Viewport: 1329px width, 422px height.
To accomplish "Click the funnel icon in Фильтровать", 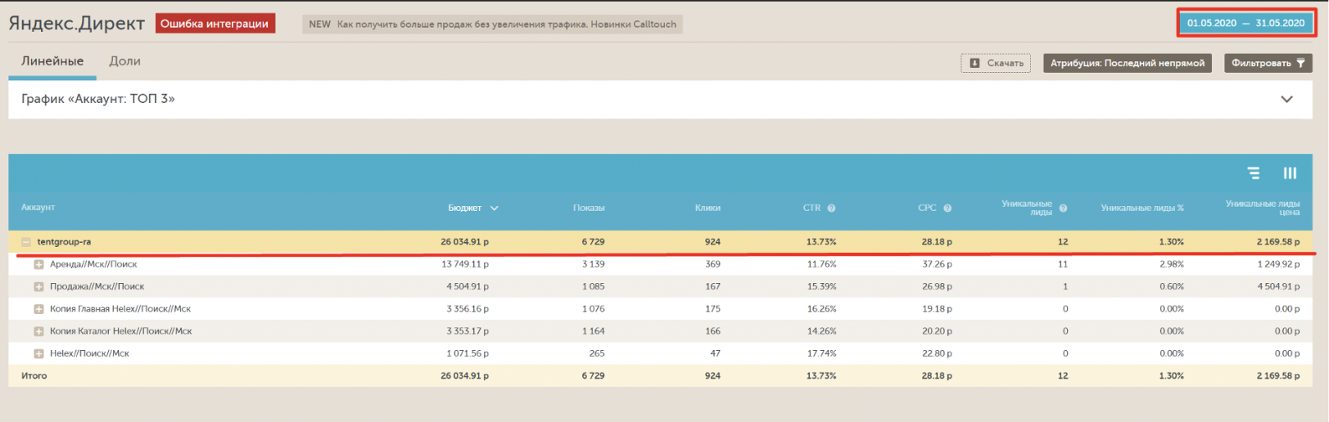I will (x=1300, y=63).
